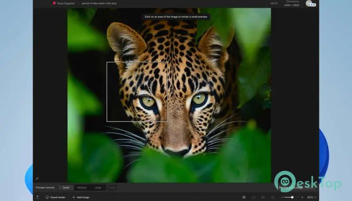Select the single view layout icon
Image resolution: width=352 pixels, height=201 pixels.
point(253,197)
